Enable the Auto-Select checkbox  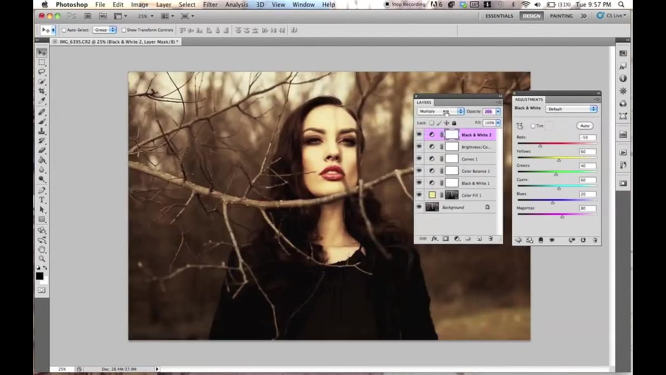(x=64, y=30)
